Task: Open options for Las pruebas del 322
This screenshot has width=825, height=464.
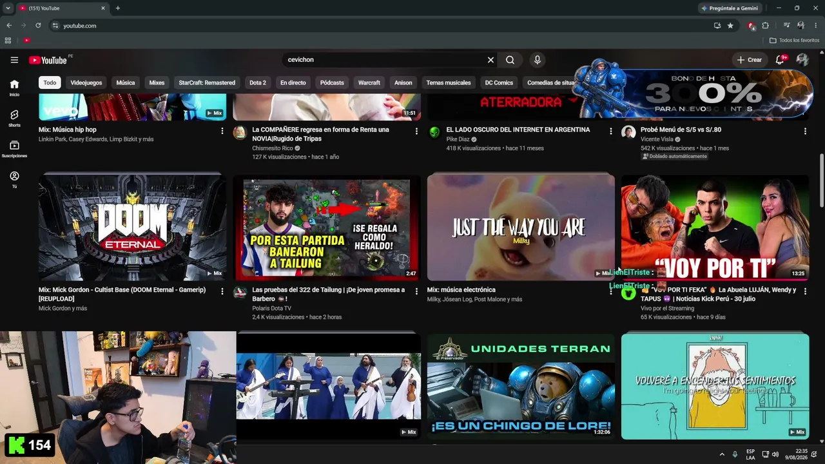Action: click(x=416, y=291)
